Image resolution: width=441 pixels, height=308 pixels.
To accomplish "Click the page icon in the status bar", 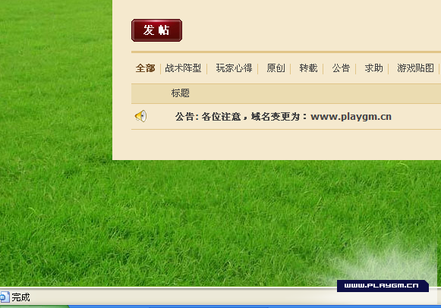I will point(5,297).
